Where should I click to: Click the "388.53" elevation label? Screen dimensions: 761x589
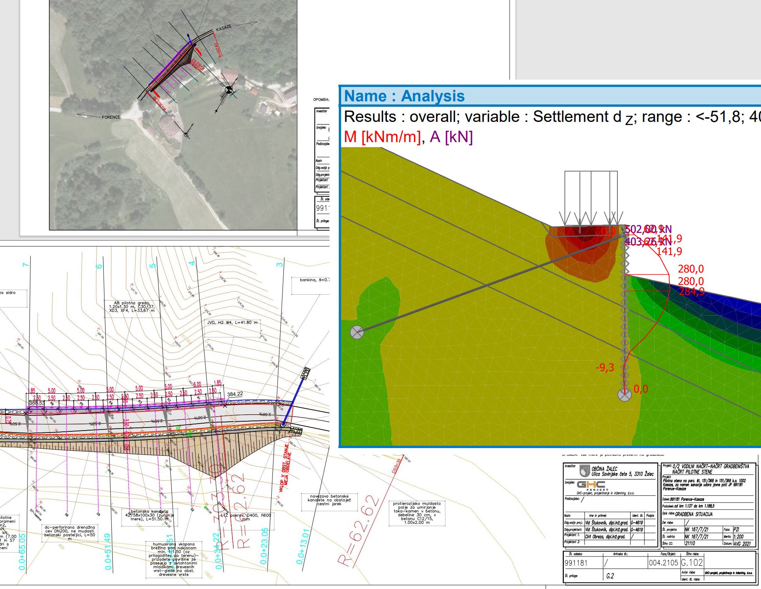pos(38,403)
